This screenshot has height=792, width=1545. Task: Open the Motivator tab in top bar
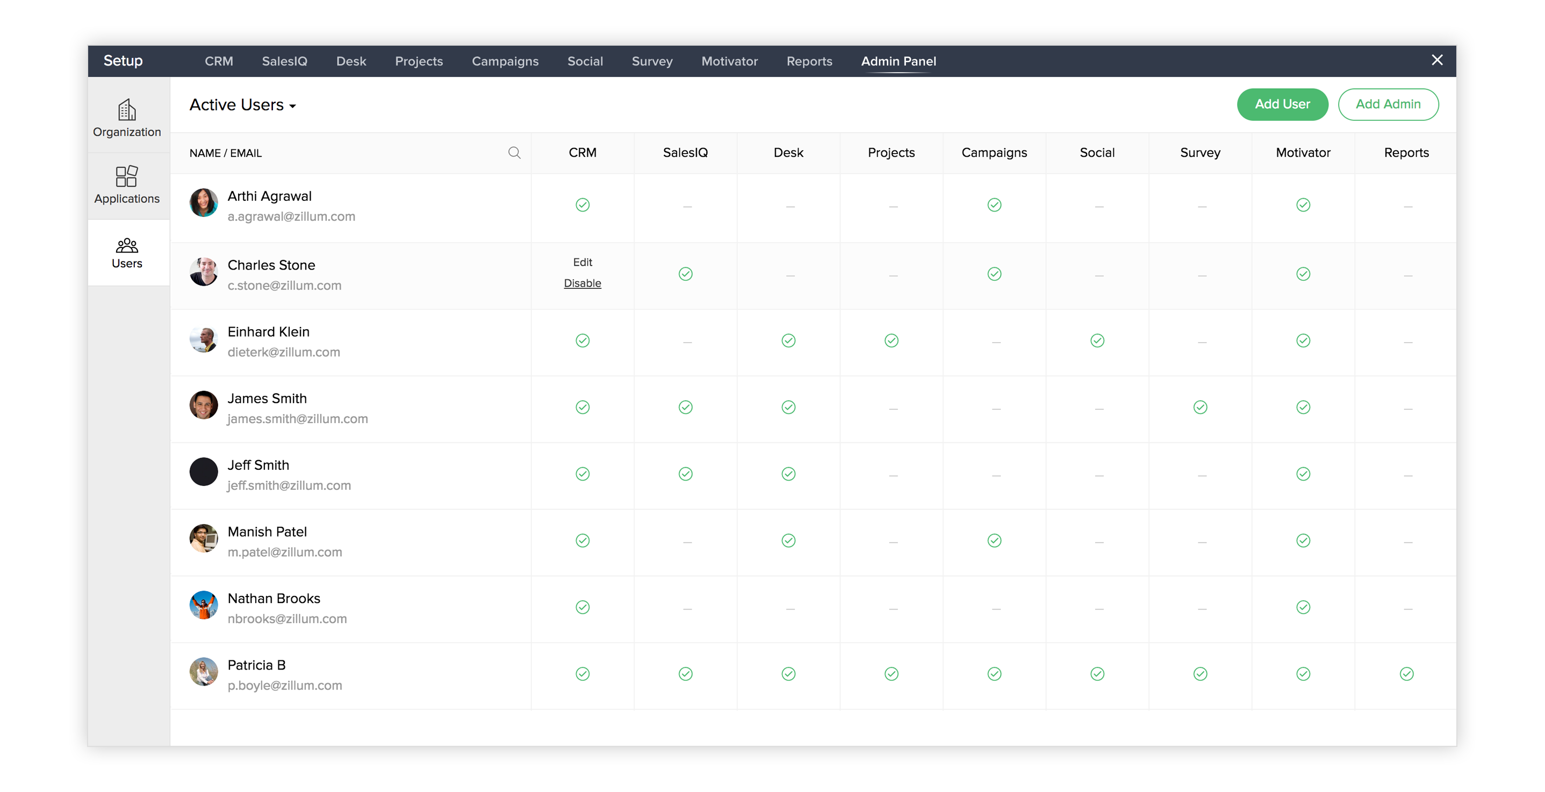coord(729,61)
